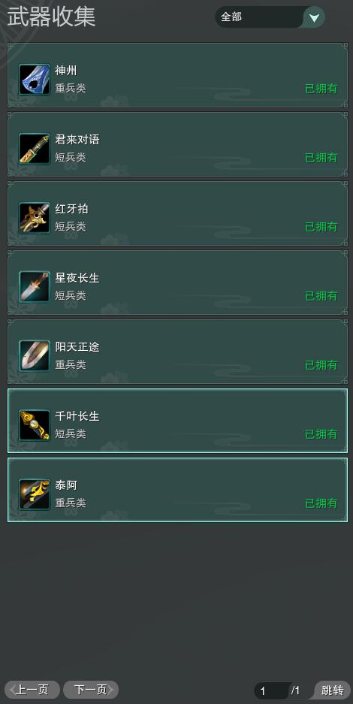Click 已拥有 status on 星夜长生 row
Viewport: 353px width, 704px height.
pyautogui.click(x=321, y=296)
